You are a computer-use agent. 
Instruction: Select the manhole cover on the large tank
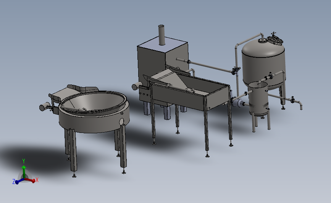tap(275, 40)
